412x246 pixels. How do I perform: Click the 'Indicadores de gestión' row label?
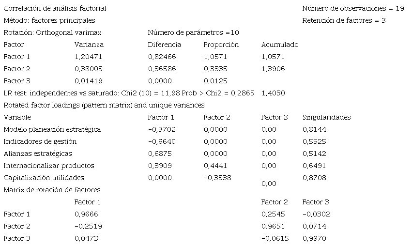coord(40,141)
